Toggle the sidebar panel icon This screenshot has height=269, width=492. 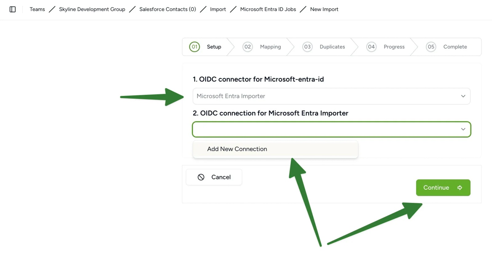click(x=13, y=9)
